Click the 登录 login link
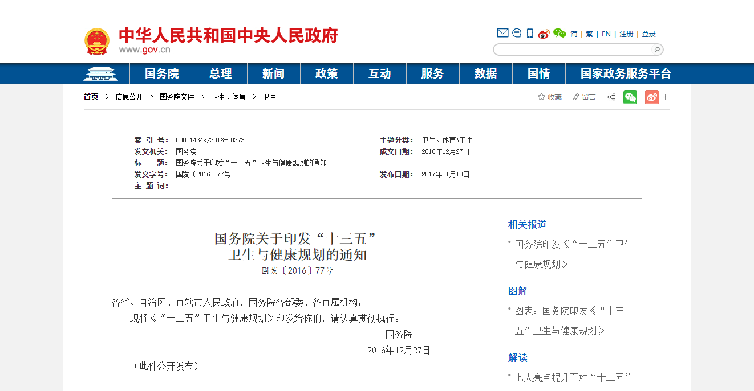The height and width of the screenshot is (391, 754). pos(648,34)
